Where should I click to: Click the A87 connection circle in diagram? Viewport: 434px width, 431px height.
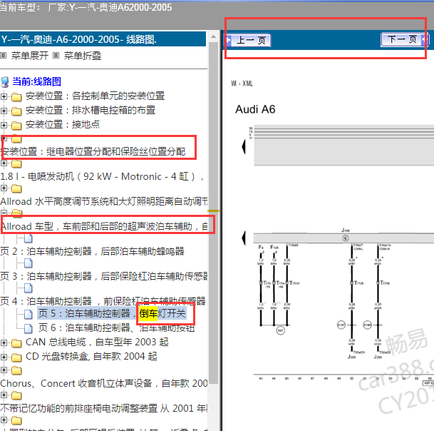point(280,330)
